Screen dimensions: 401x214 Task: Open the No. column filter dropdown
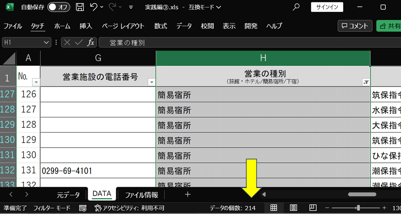[x=36, y=82]
